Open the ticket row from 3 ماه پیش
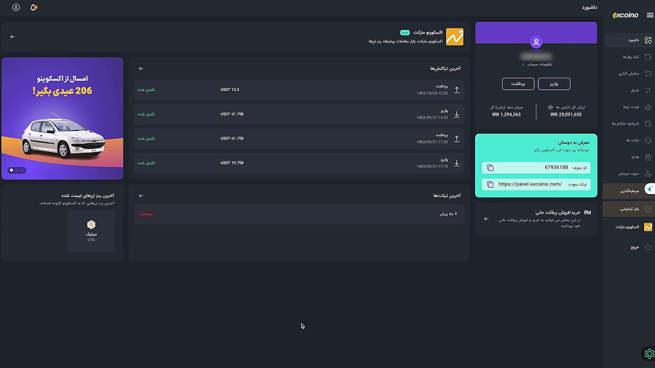Screen dimensions: 655x368 (x=299, y=214)
